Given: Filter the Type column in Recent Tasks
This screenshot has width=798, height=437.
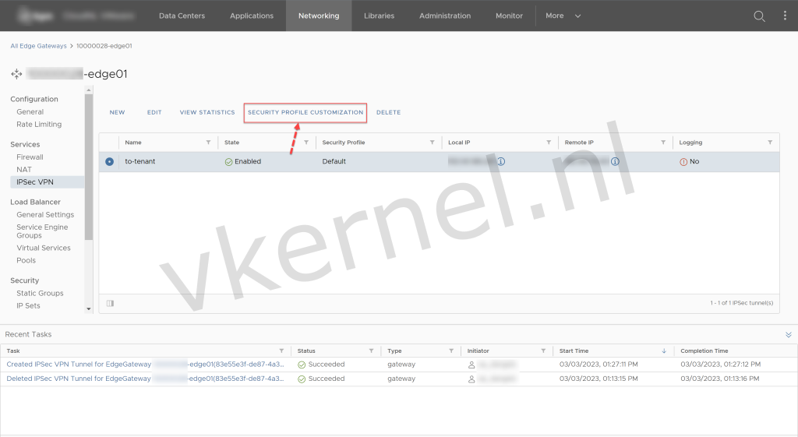Looking at the screenshot, I should pos(451,351).
